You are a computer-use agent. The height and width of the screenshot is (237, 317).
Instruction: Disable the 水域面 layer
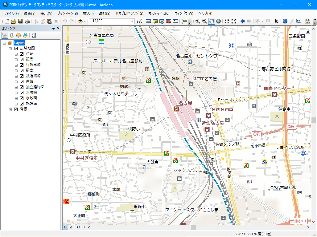[22, 98]
